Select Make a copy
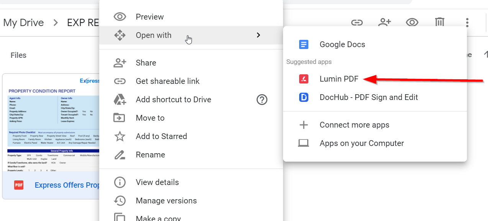488x221 pixels. click(x=191, y=216)
